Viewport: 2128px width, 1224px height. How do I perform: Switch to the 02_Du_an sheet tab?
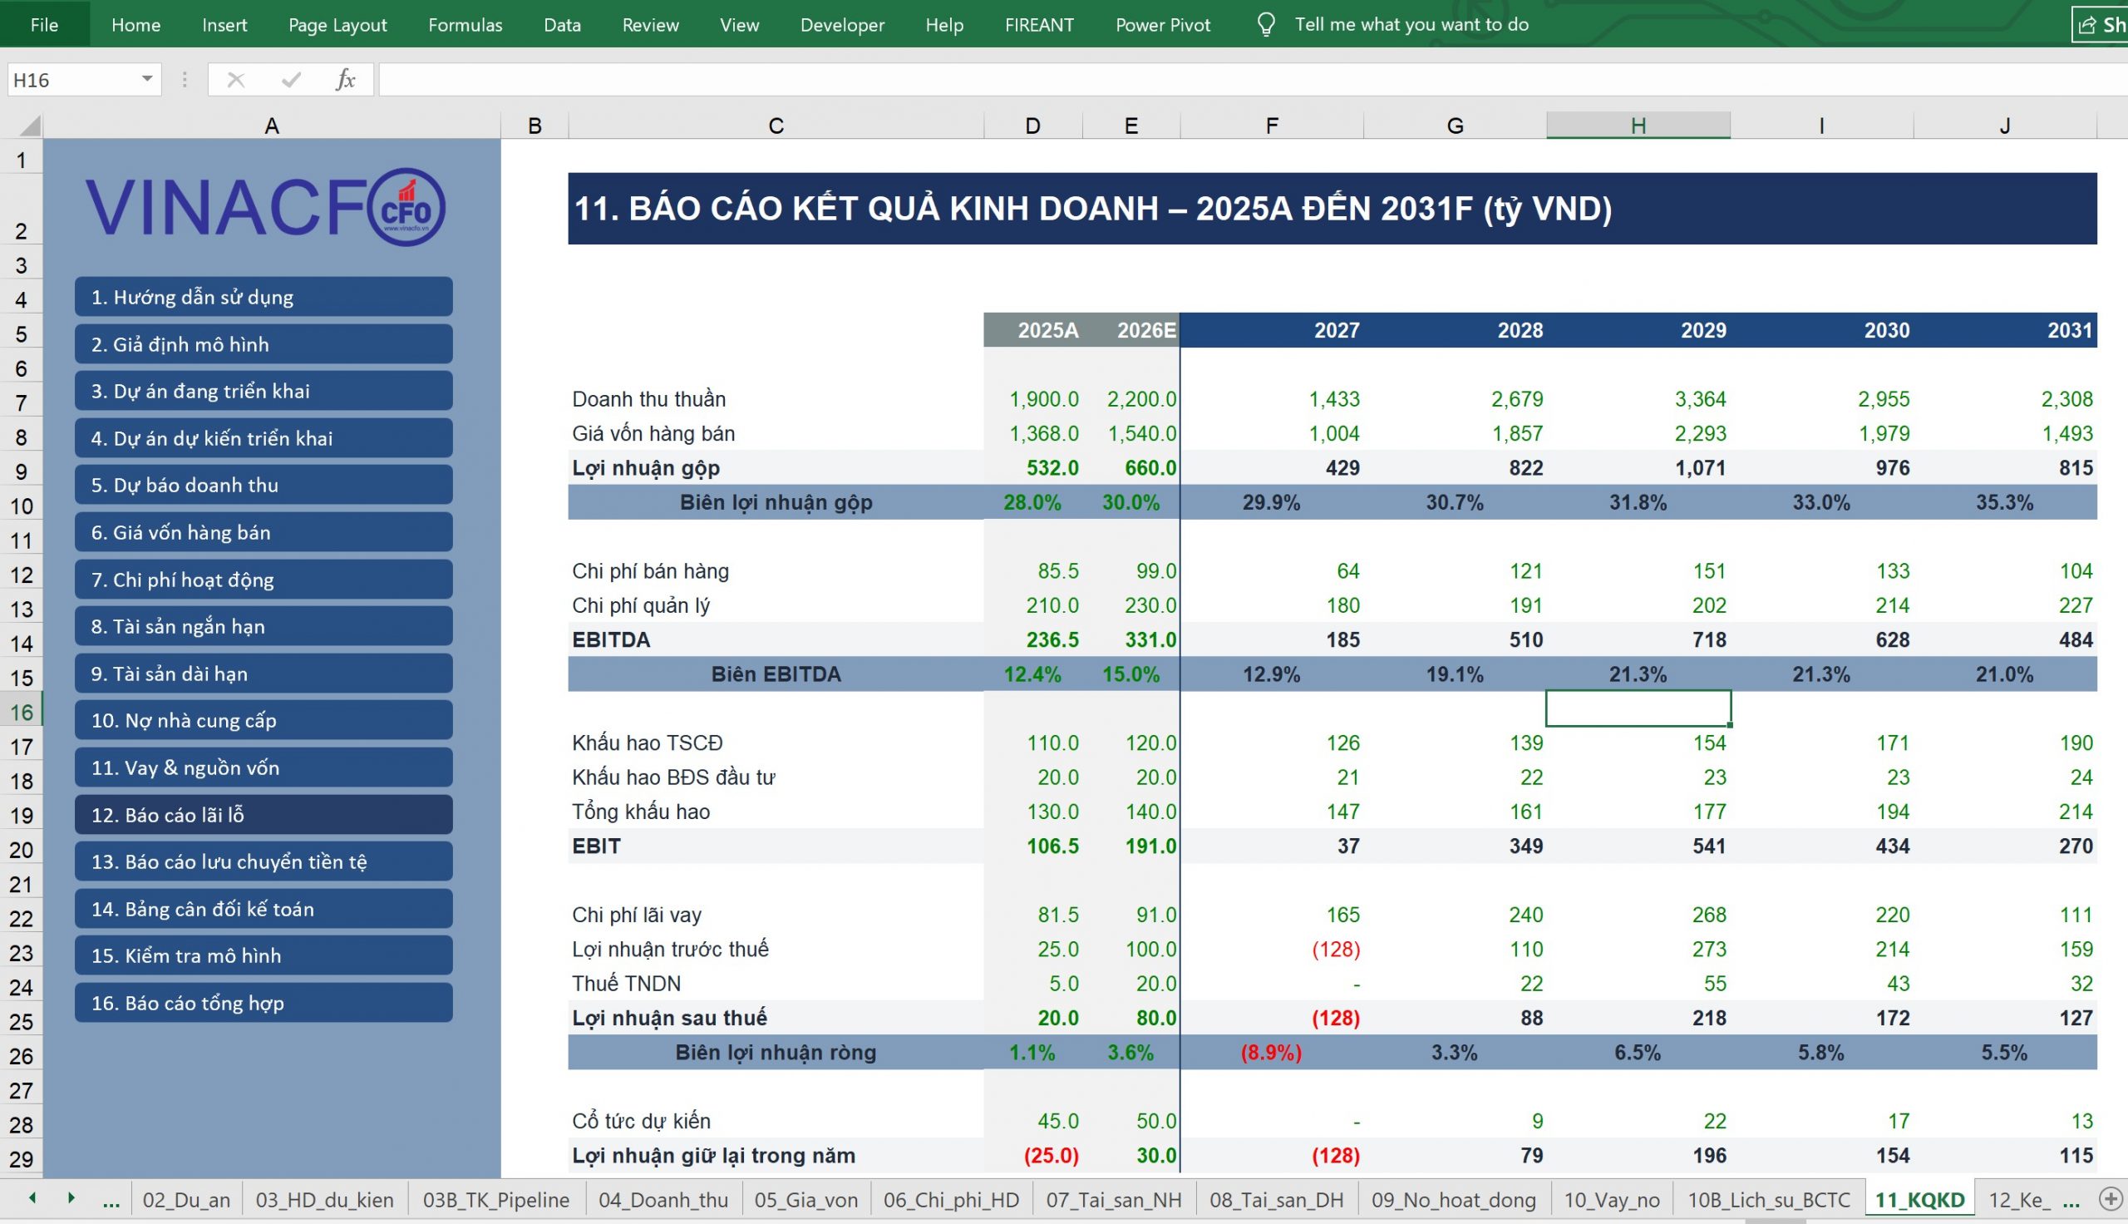pyautogui.click(x=186, y=1201)
